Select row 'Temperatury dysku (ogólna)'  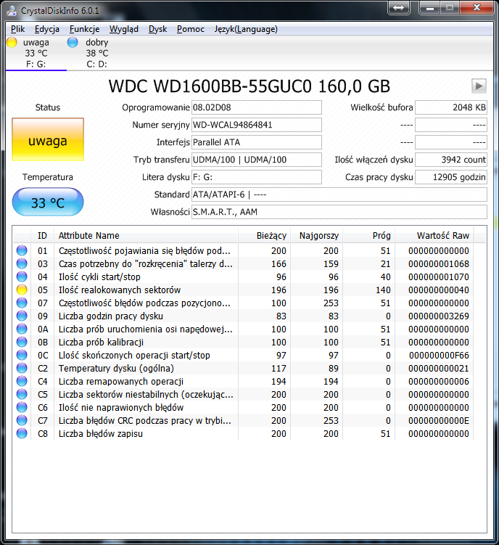243,368
